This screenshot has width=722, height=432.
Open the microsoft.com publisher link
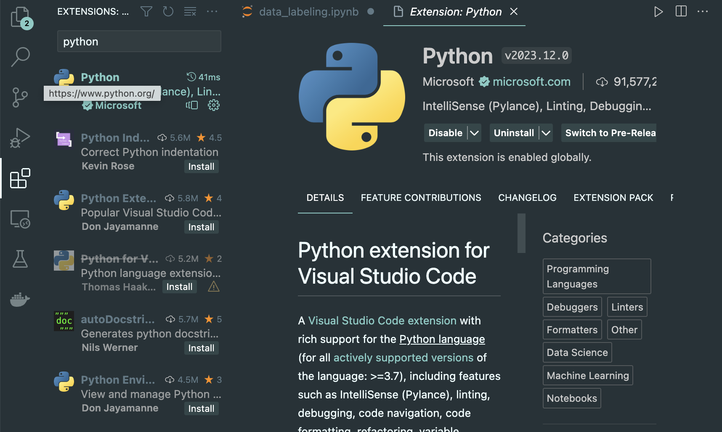click(531, 82)
